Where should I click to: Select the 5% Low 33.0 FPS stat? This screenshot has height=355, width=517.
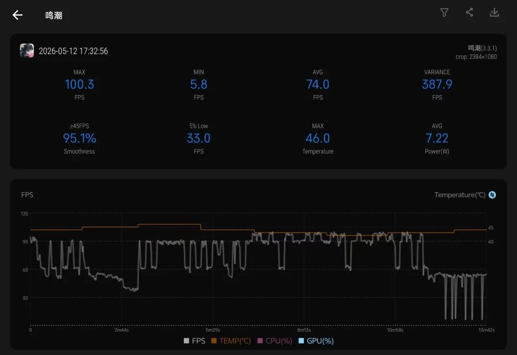point(199,138)
